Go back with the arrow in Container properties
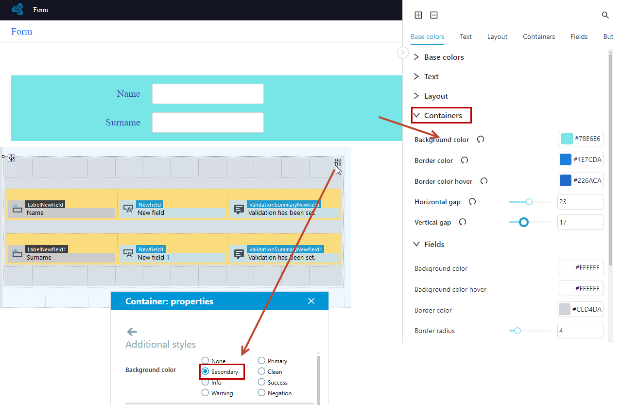The height and width of the screenshot is (405, 621). (x=131, y=332)
